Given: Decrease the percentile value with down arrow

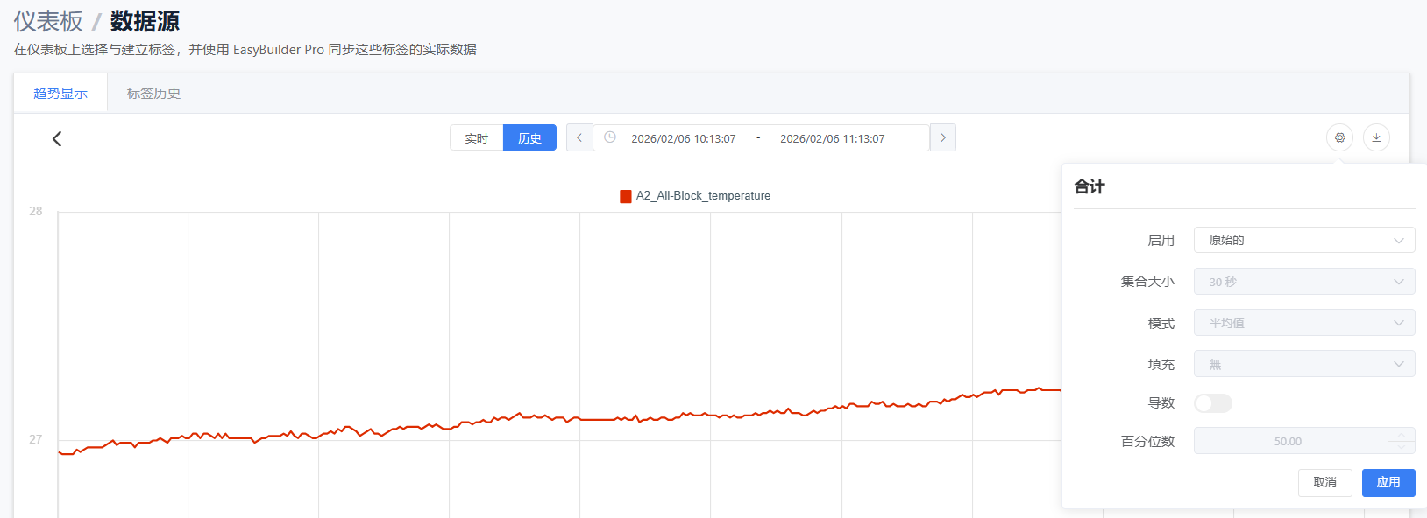Looking at the screenshot, I should point(1401,447).
